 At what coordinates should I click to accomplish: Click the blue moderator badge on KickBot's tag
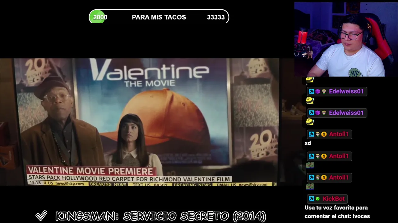pyautogui.click(x=311, y=199)
